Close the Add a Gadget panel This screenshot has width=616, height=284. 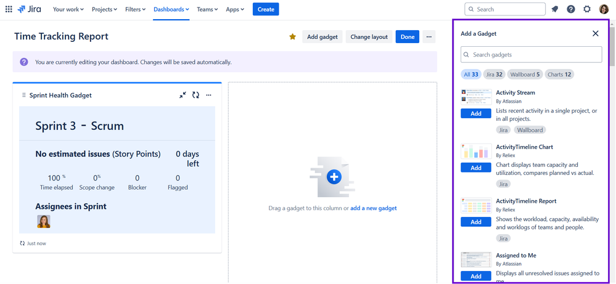[x=596, y=33]
